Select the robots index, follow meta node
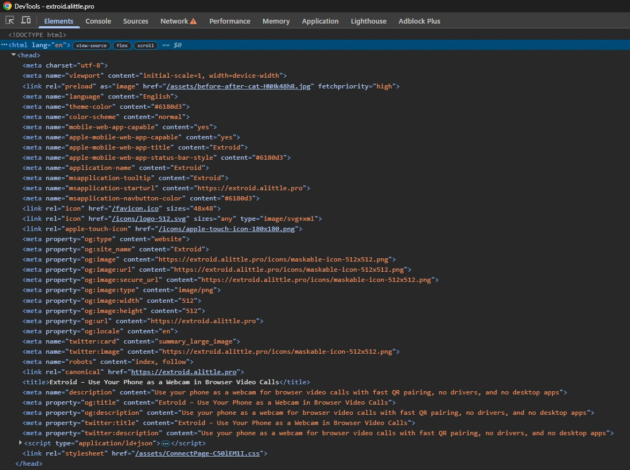The image size is (630, 470). pos(108,362)
